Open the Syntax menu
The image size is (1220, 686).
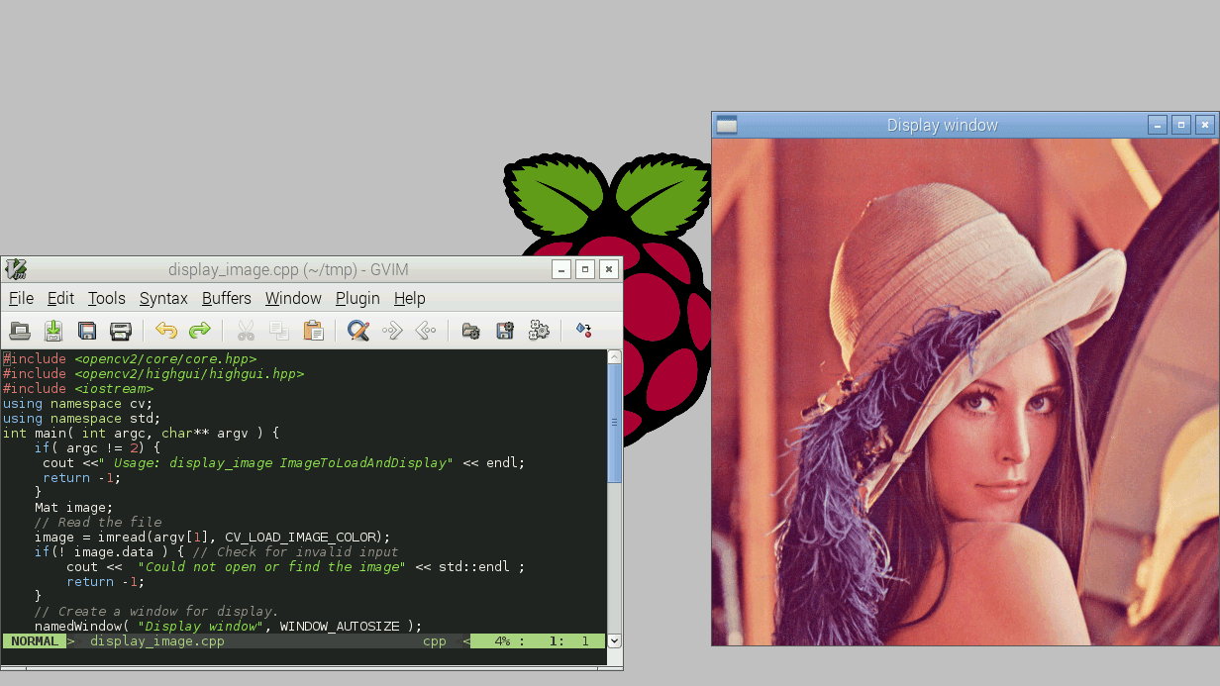coord(163,298)
